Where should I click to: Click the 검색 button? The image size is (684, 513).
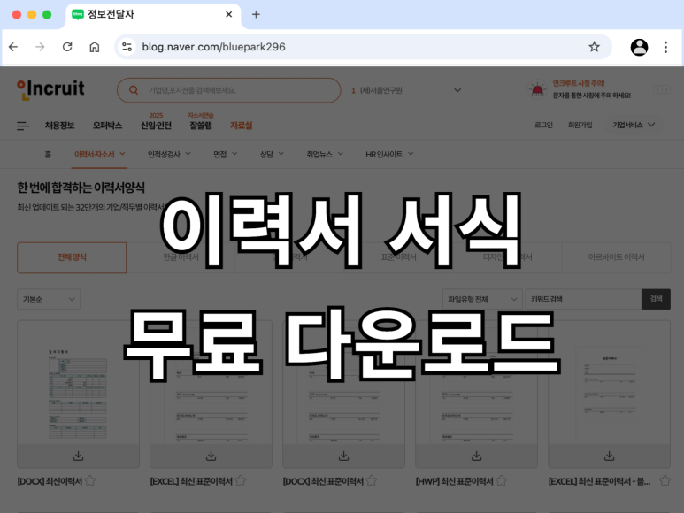point(656,299)
